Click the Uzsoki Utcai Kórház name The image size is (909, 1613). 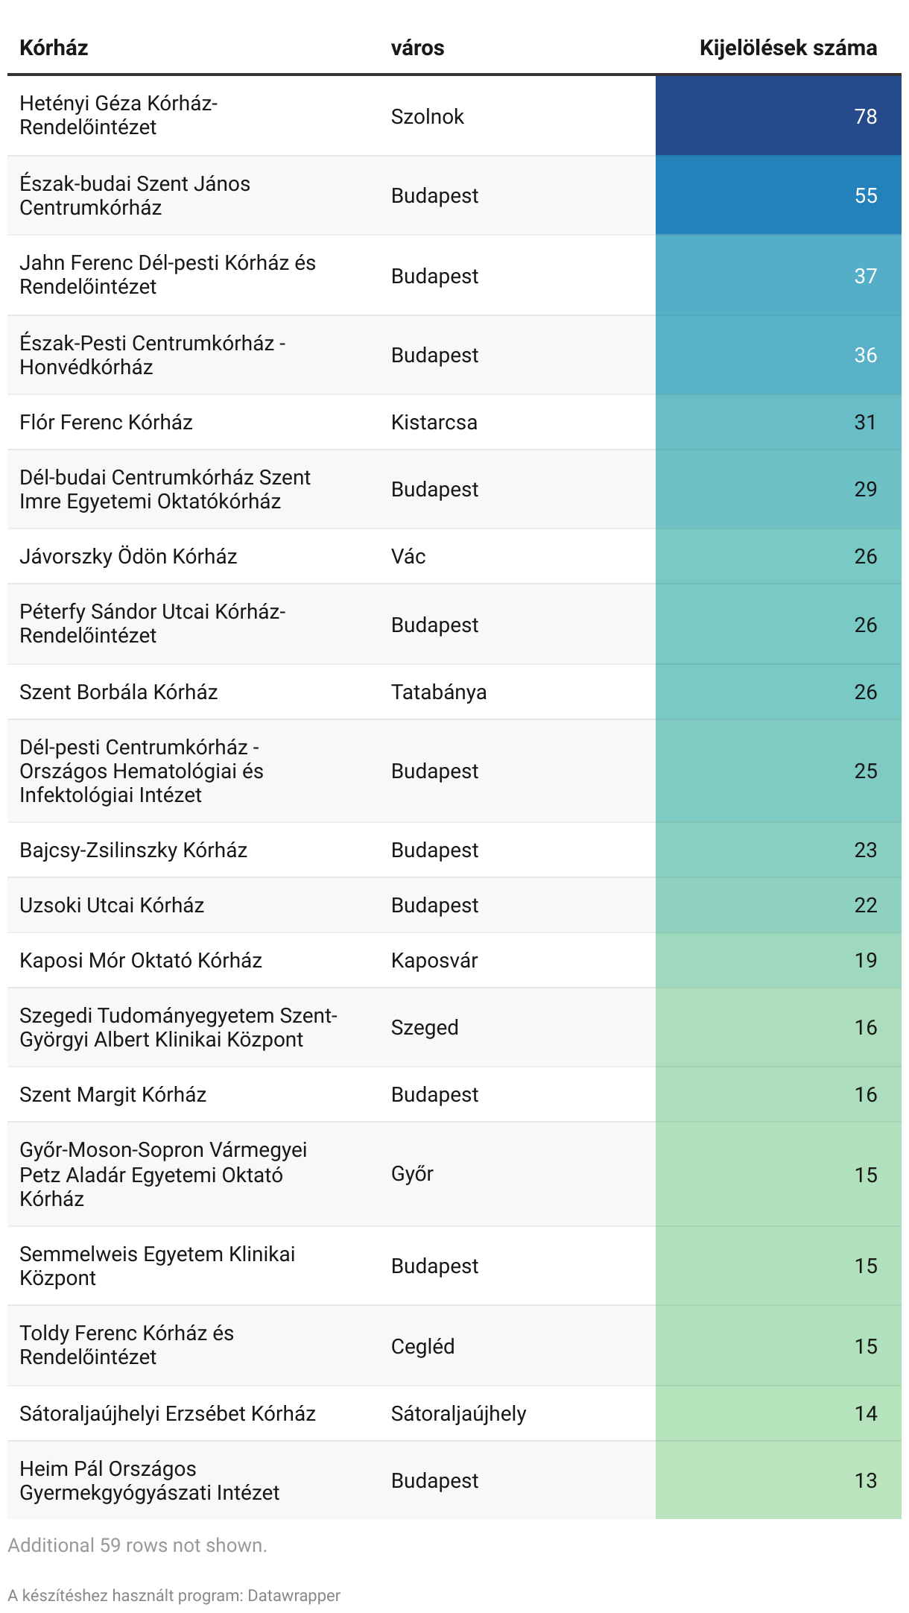point(112,906)
